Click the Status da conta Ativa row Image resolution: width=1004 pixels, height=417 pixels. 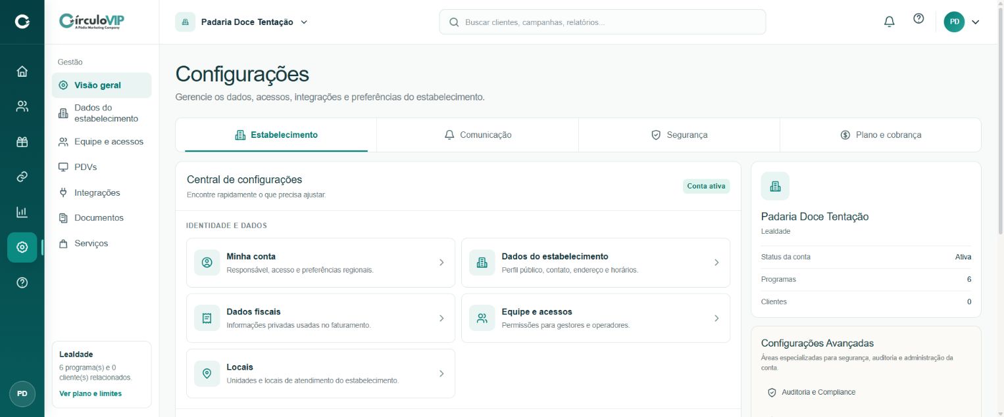tap(866, 257)
